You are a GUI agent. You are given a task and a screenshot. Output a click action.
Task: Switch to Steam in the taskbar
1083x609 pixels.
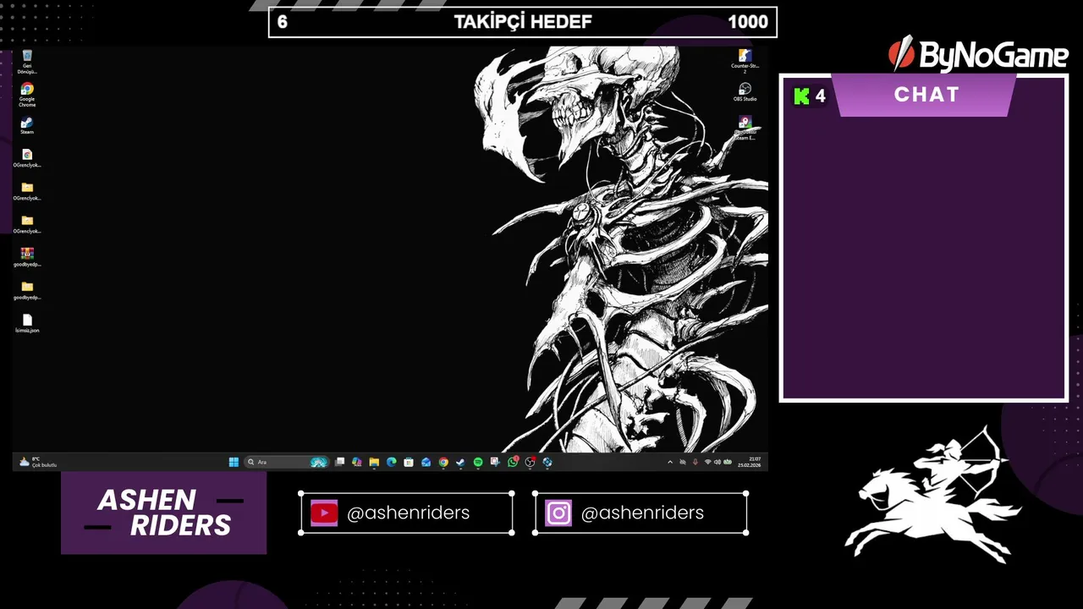coord(460,462)
